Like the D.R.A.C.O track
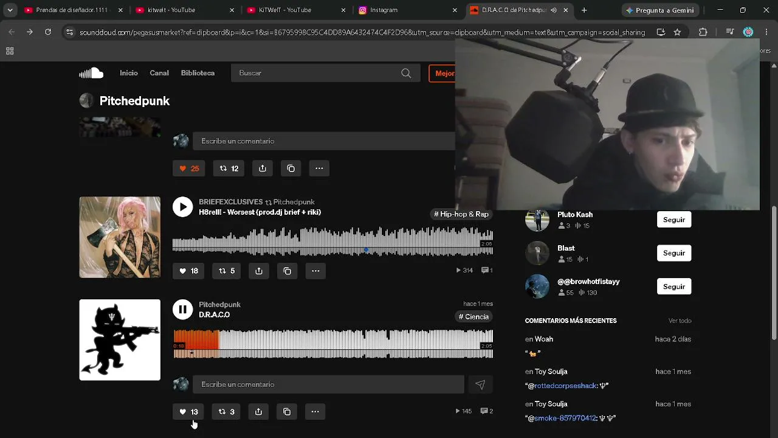Image resolution: width=778 pixels, height=438 pixels. pyautogui.click(x=188, y=412)
